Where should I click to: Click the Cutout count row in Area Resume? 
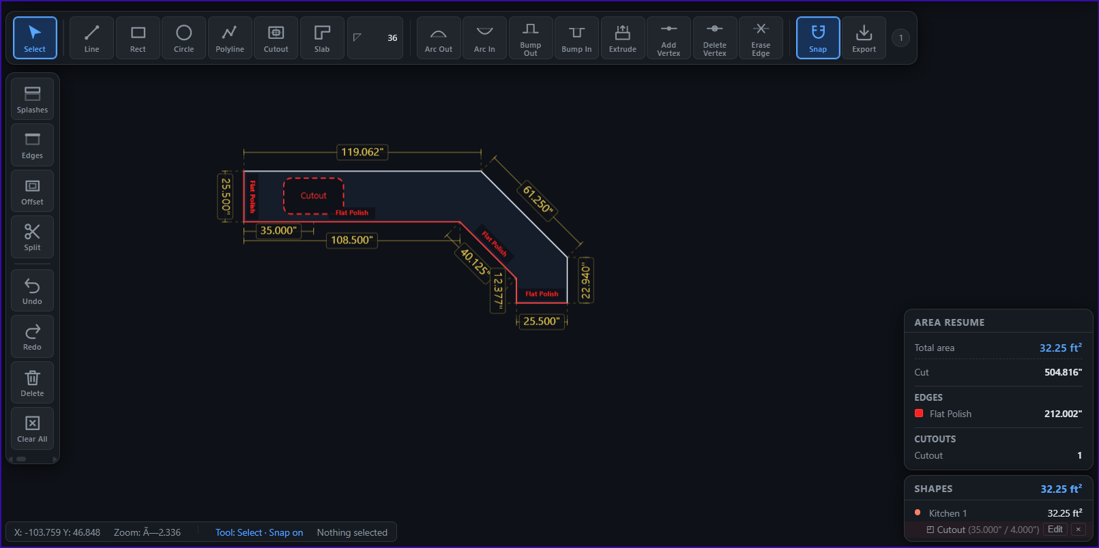pos(998,455)
